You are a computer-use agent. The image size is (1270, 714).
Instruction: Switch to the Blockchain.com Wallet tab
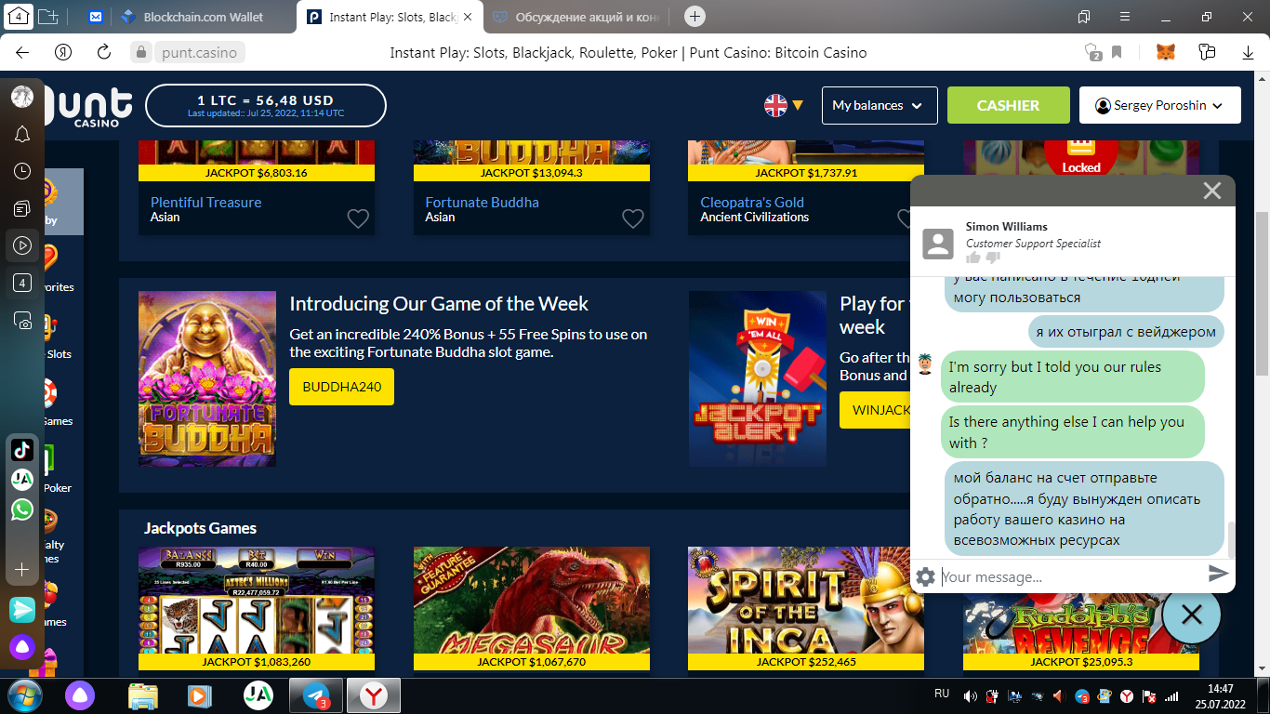[205, 17]
